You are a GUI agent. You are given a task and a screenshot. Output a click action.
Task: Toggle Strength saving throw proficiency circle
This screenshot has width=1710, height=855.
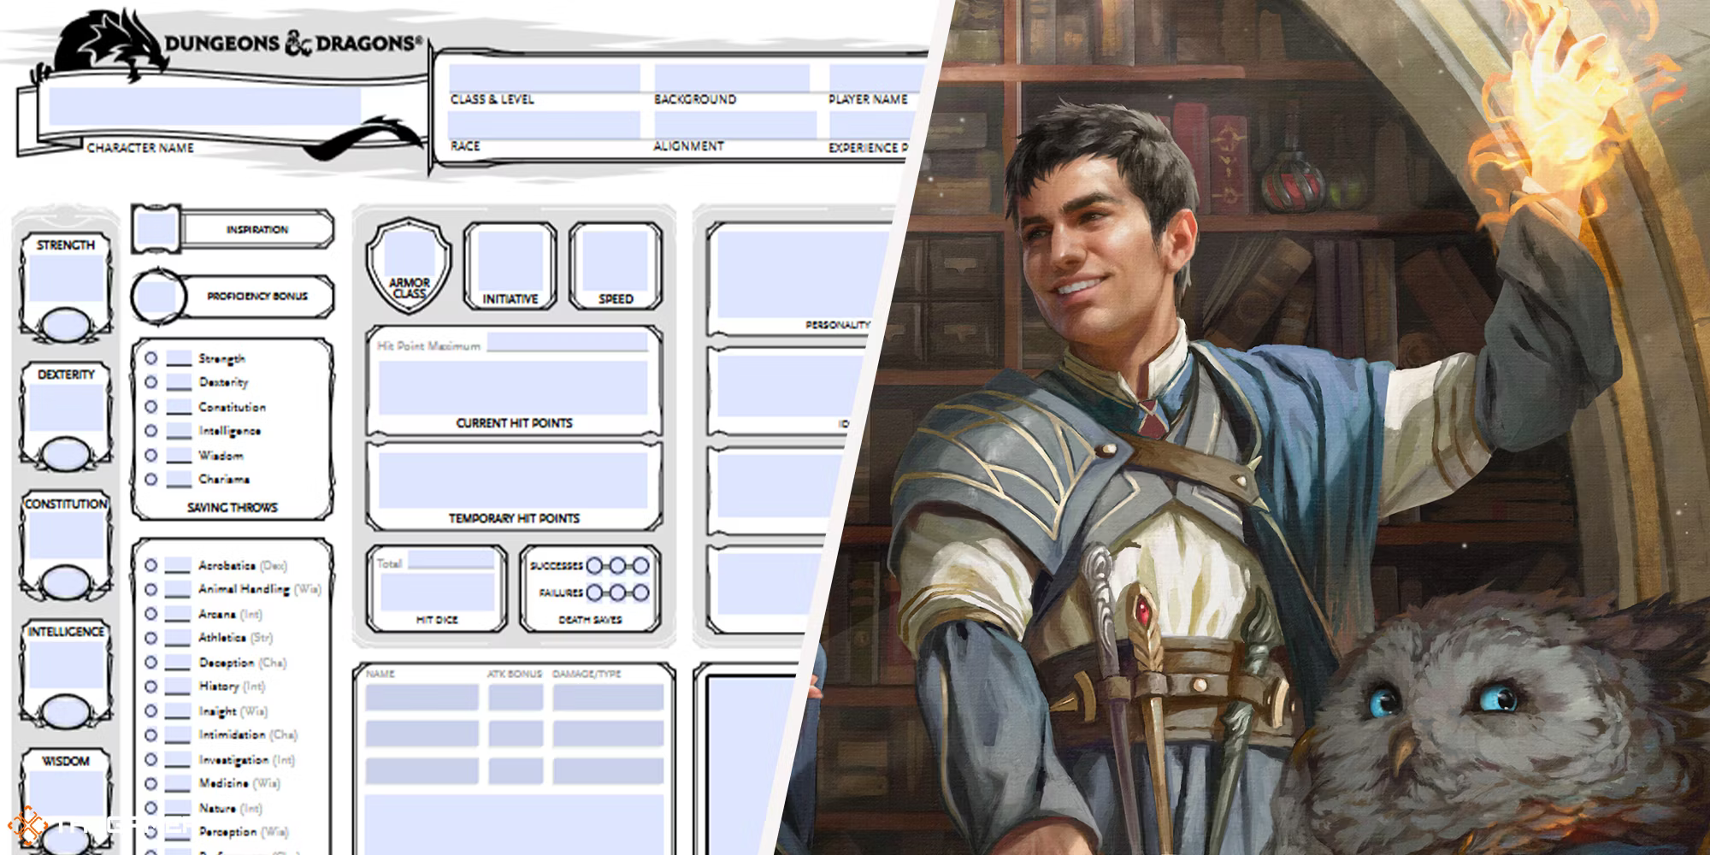click(151, 358)
